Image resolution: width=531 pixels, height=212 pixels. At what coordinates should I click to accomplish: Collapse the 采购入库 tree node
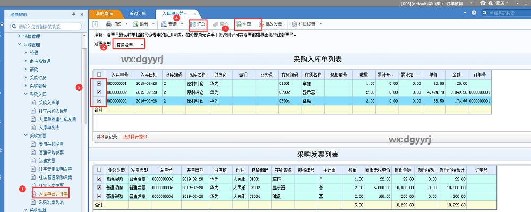(25, 94)
